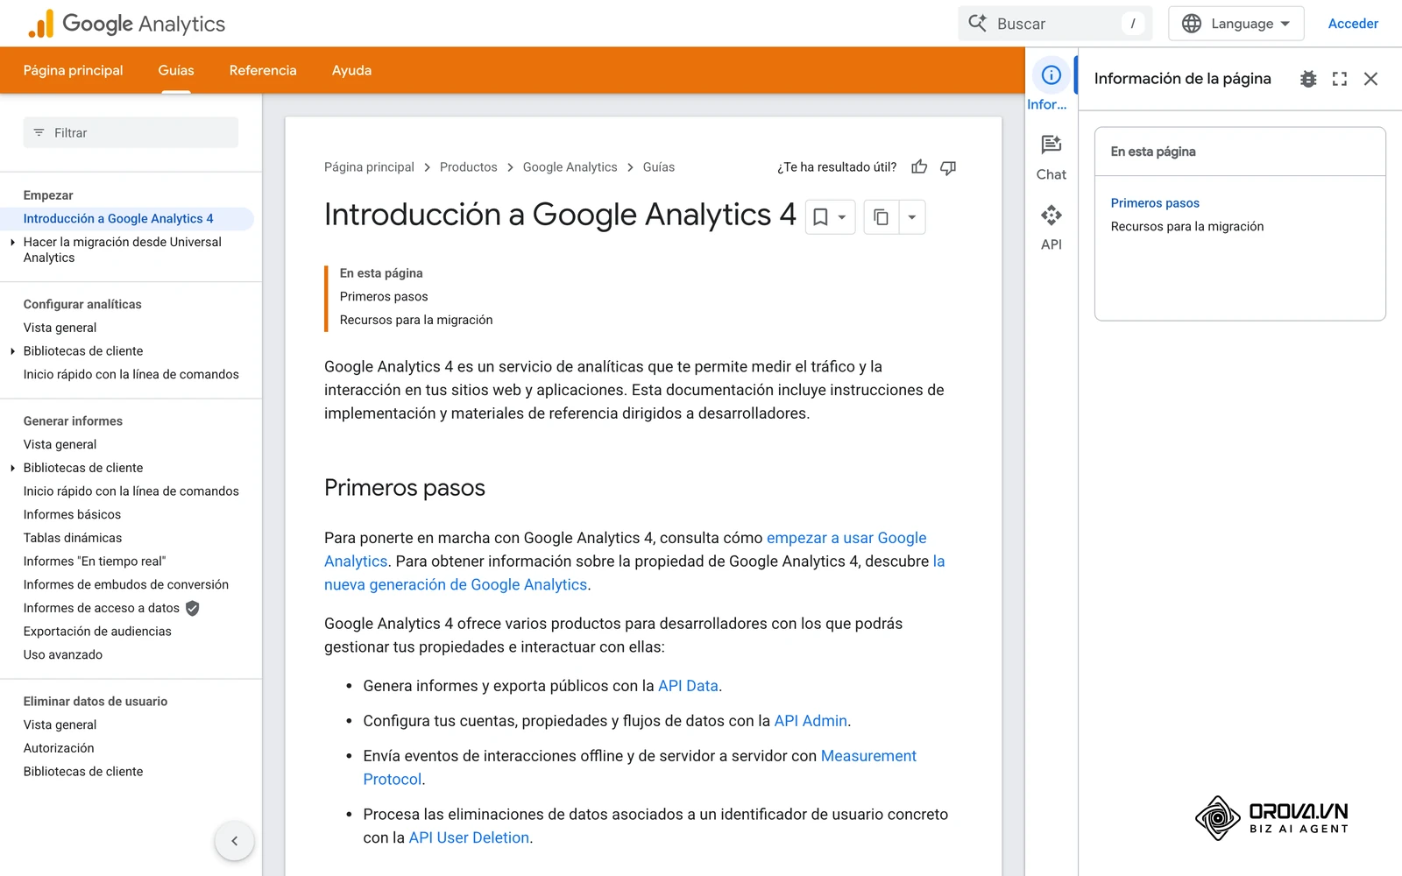The width and height of the screenshot is (1402, 876).
Task: Collapse the left sidebar with chevron button
Action: coord(235,841)
